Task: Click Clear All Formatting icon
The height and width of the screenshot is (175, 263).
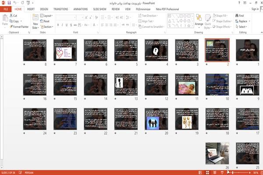Action: coord(96,17)
